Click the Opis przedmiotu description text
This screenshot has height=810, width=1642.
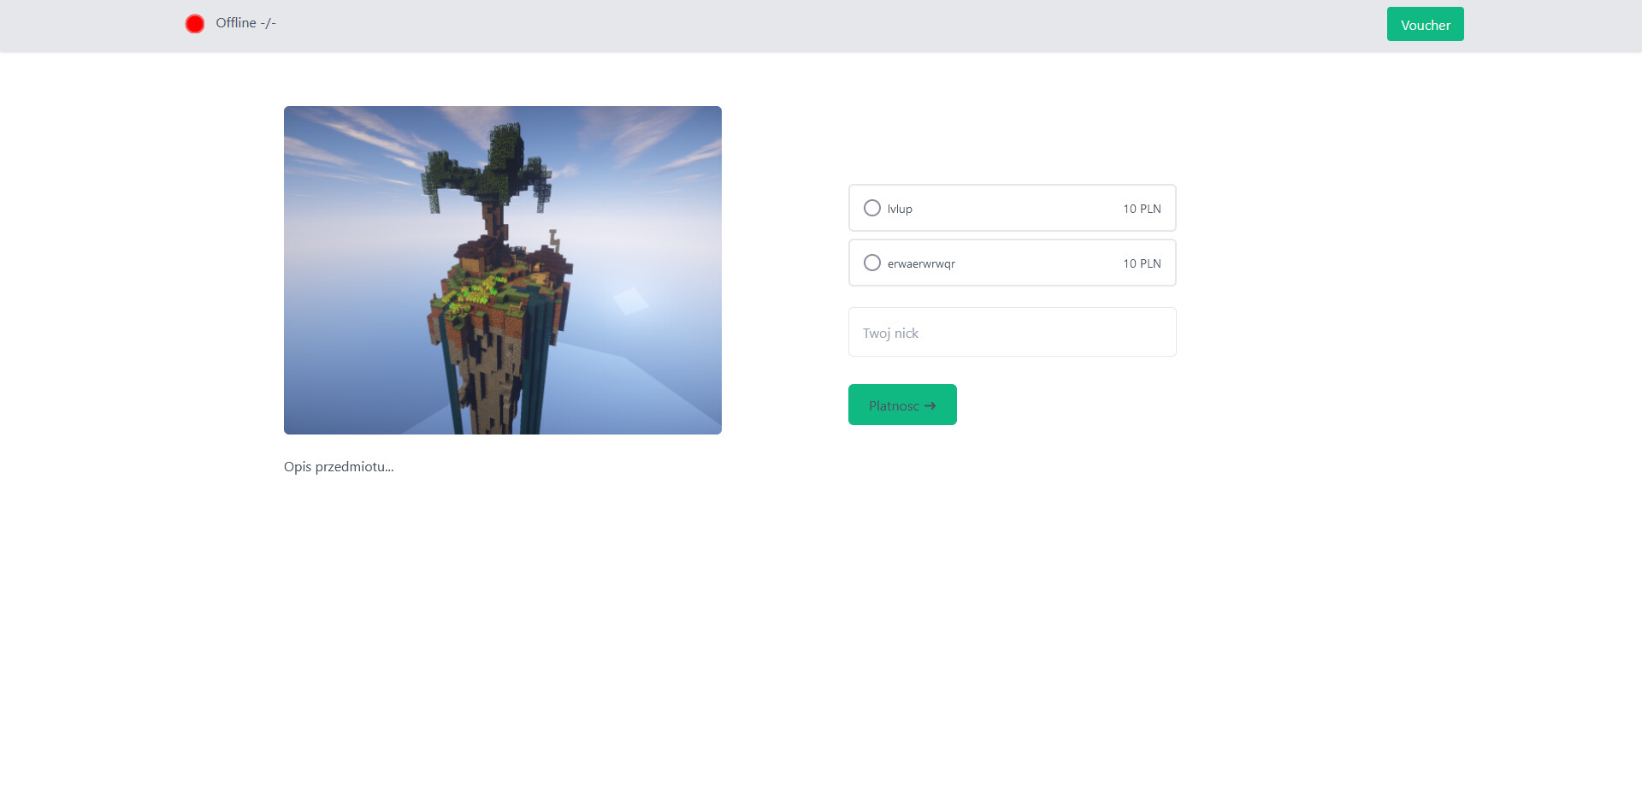[339, 466]
